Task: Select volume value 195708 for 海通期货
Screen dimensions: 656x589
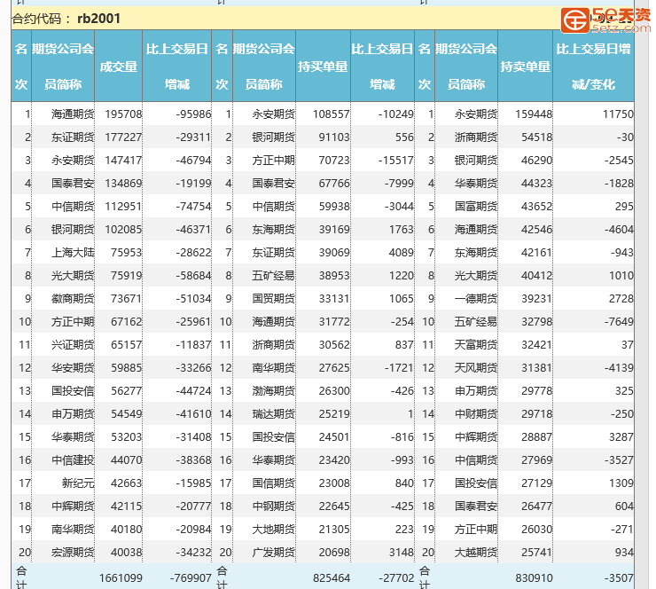Action: [x=123, y=114]
